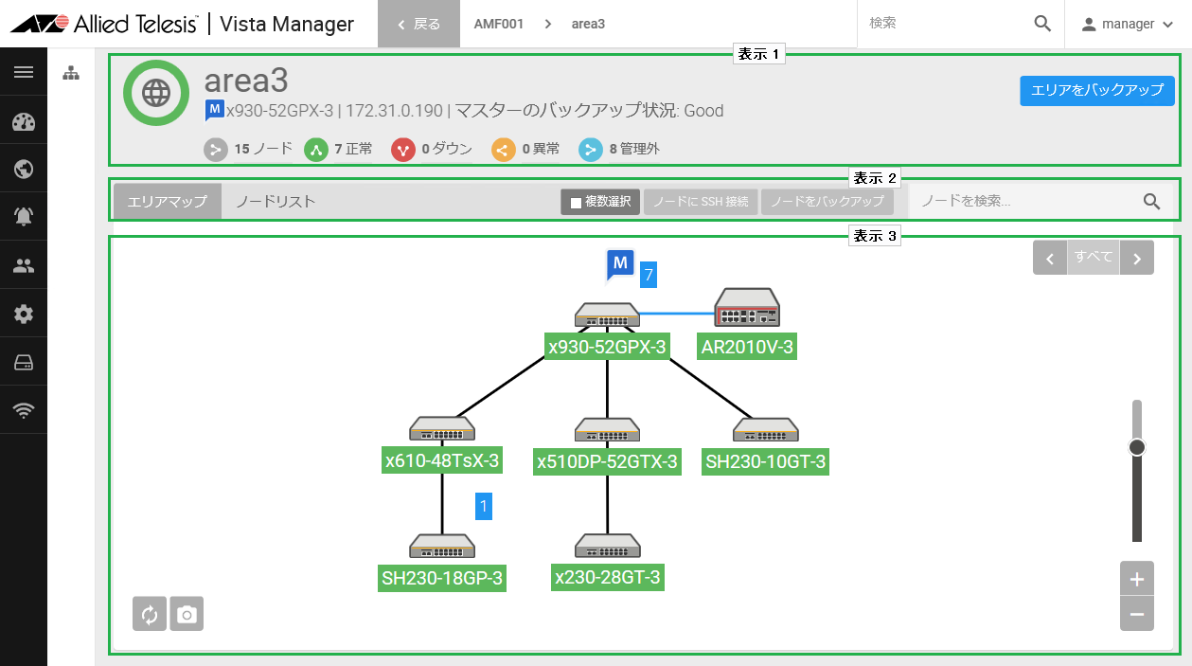Go to previous map page with left chevron

[x=1050, y=257]
